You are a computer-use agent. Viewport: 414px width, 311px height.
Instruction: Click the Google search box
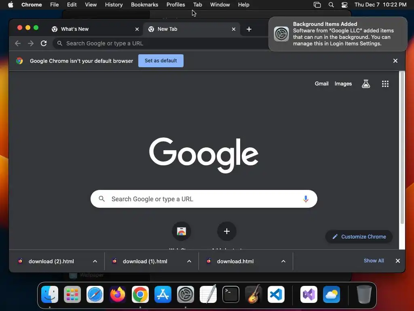click(x=204, y=199)
